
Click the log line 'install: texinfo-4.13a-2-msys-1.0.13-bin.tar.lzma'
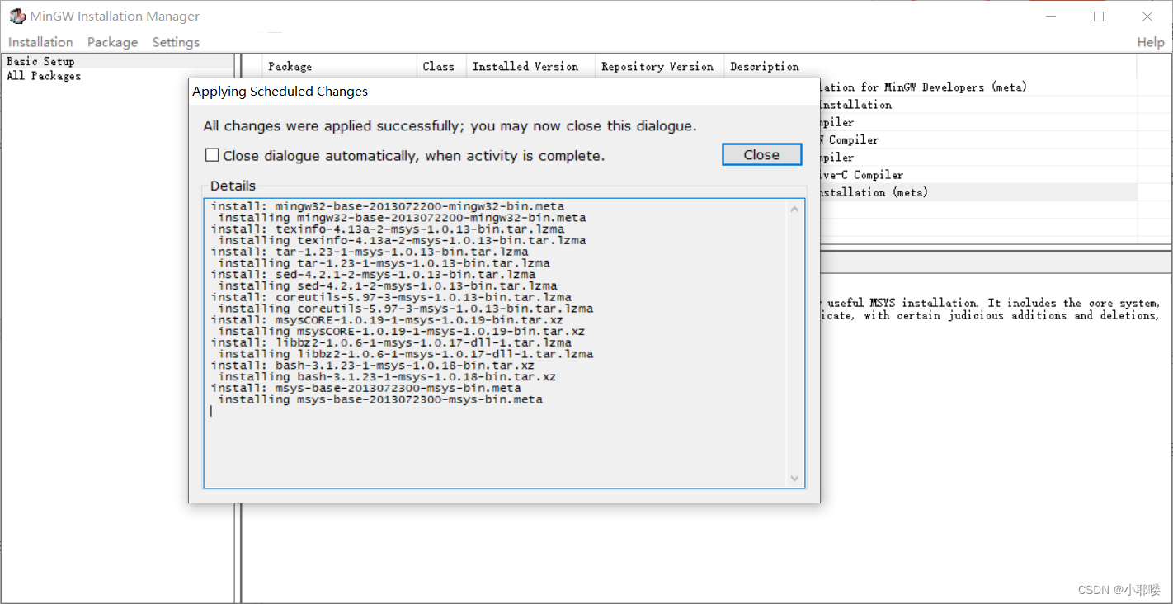388,229
